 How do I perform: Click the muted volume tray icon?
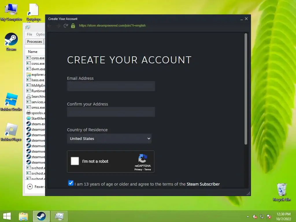[x=255, y=217]
